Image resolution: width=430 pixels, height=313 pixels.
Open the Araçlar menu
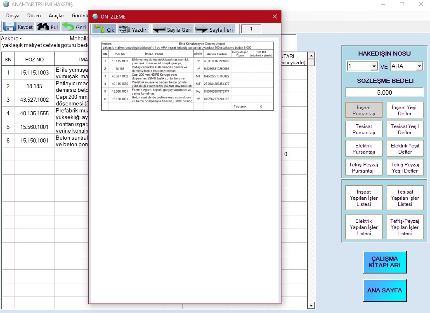click(56, 15)
